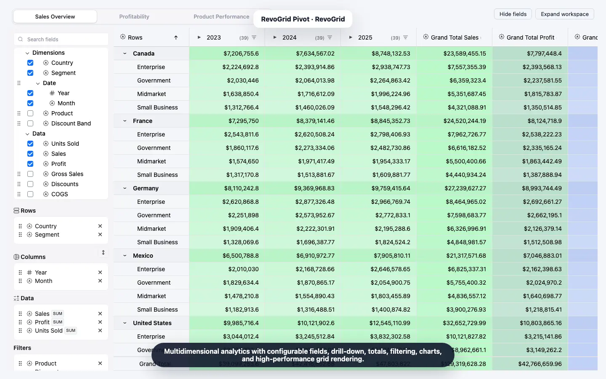606x379 pixels.
Task: Switch to the Sales Overview tab
Action: click(55, 16)
